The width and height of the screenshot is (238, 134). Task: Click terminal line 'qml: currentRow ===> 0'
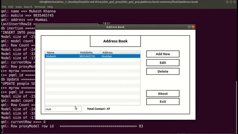(23, 122)
